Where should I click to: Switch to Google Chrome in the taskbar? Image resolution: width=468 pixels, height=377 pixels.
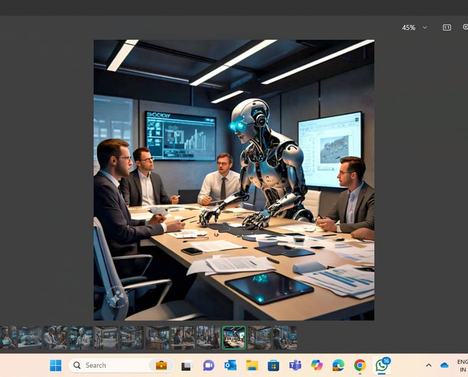tap(360, 365)
